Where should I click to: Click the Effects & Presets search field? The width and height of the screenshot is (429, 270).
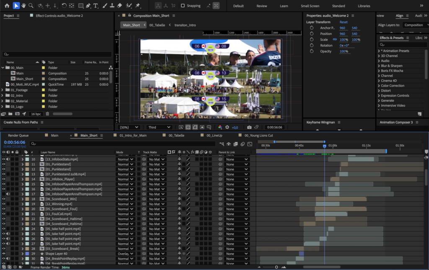coord(402,44)
